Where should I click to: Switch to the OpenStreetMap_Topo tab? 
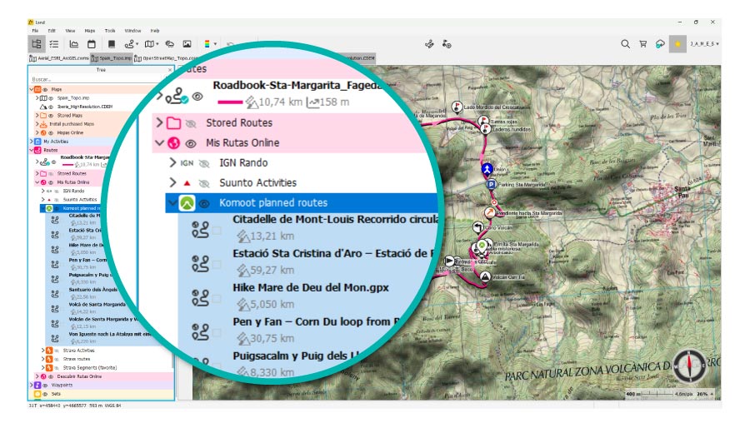[166, 58]
